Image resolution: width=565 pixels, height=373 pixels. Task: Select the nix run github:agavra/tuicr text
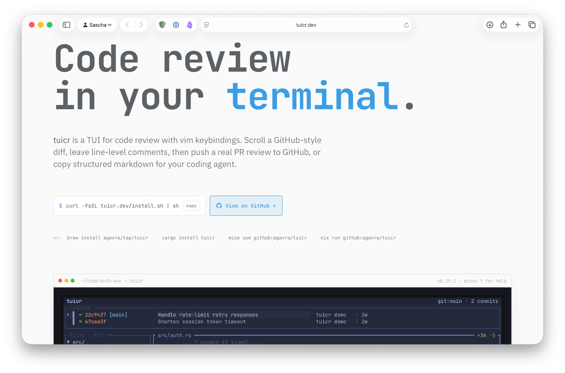(358, 238)
